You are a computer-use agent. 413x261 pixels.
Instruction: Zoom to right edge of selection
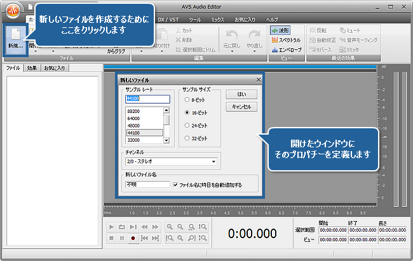pos(191,238)
